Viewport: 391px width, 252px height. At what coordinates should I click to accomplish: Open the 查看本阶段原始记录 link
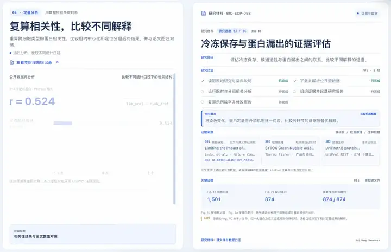point(34,63)
